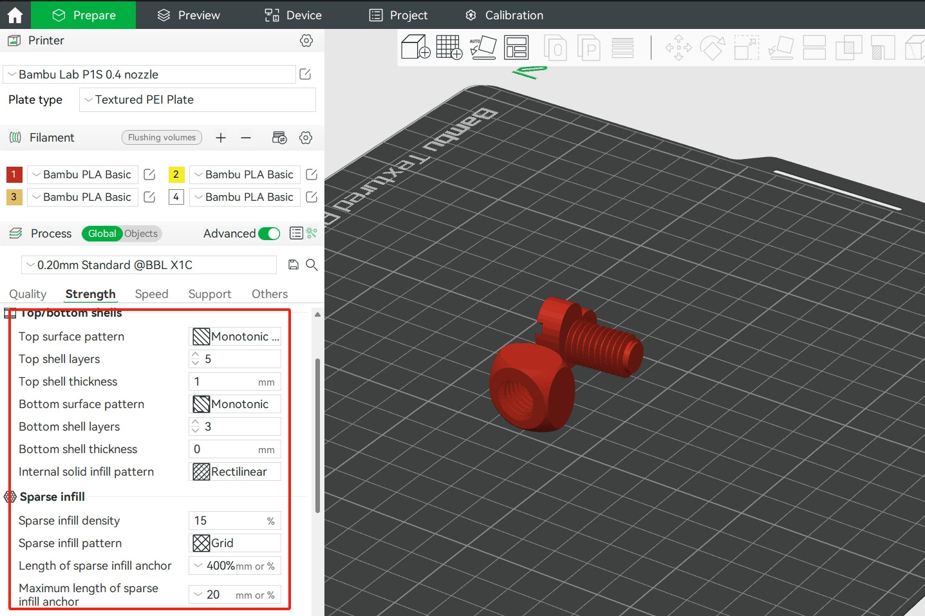
Task: Edit filament 1 preset
Action: (149, 174)
